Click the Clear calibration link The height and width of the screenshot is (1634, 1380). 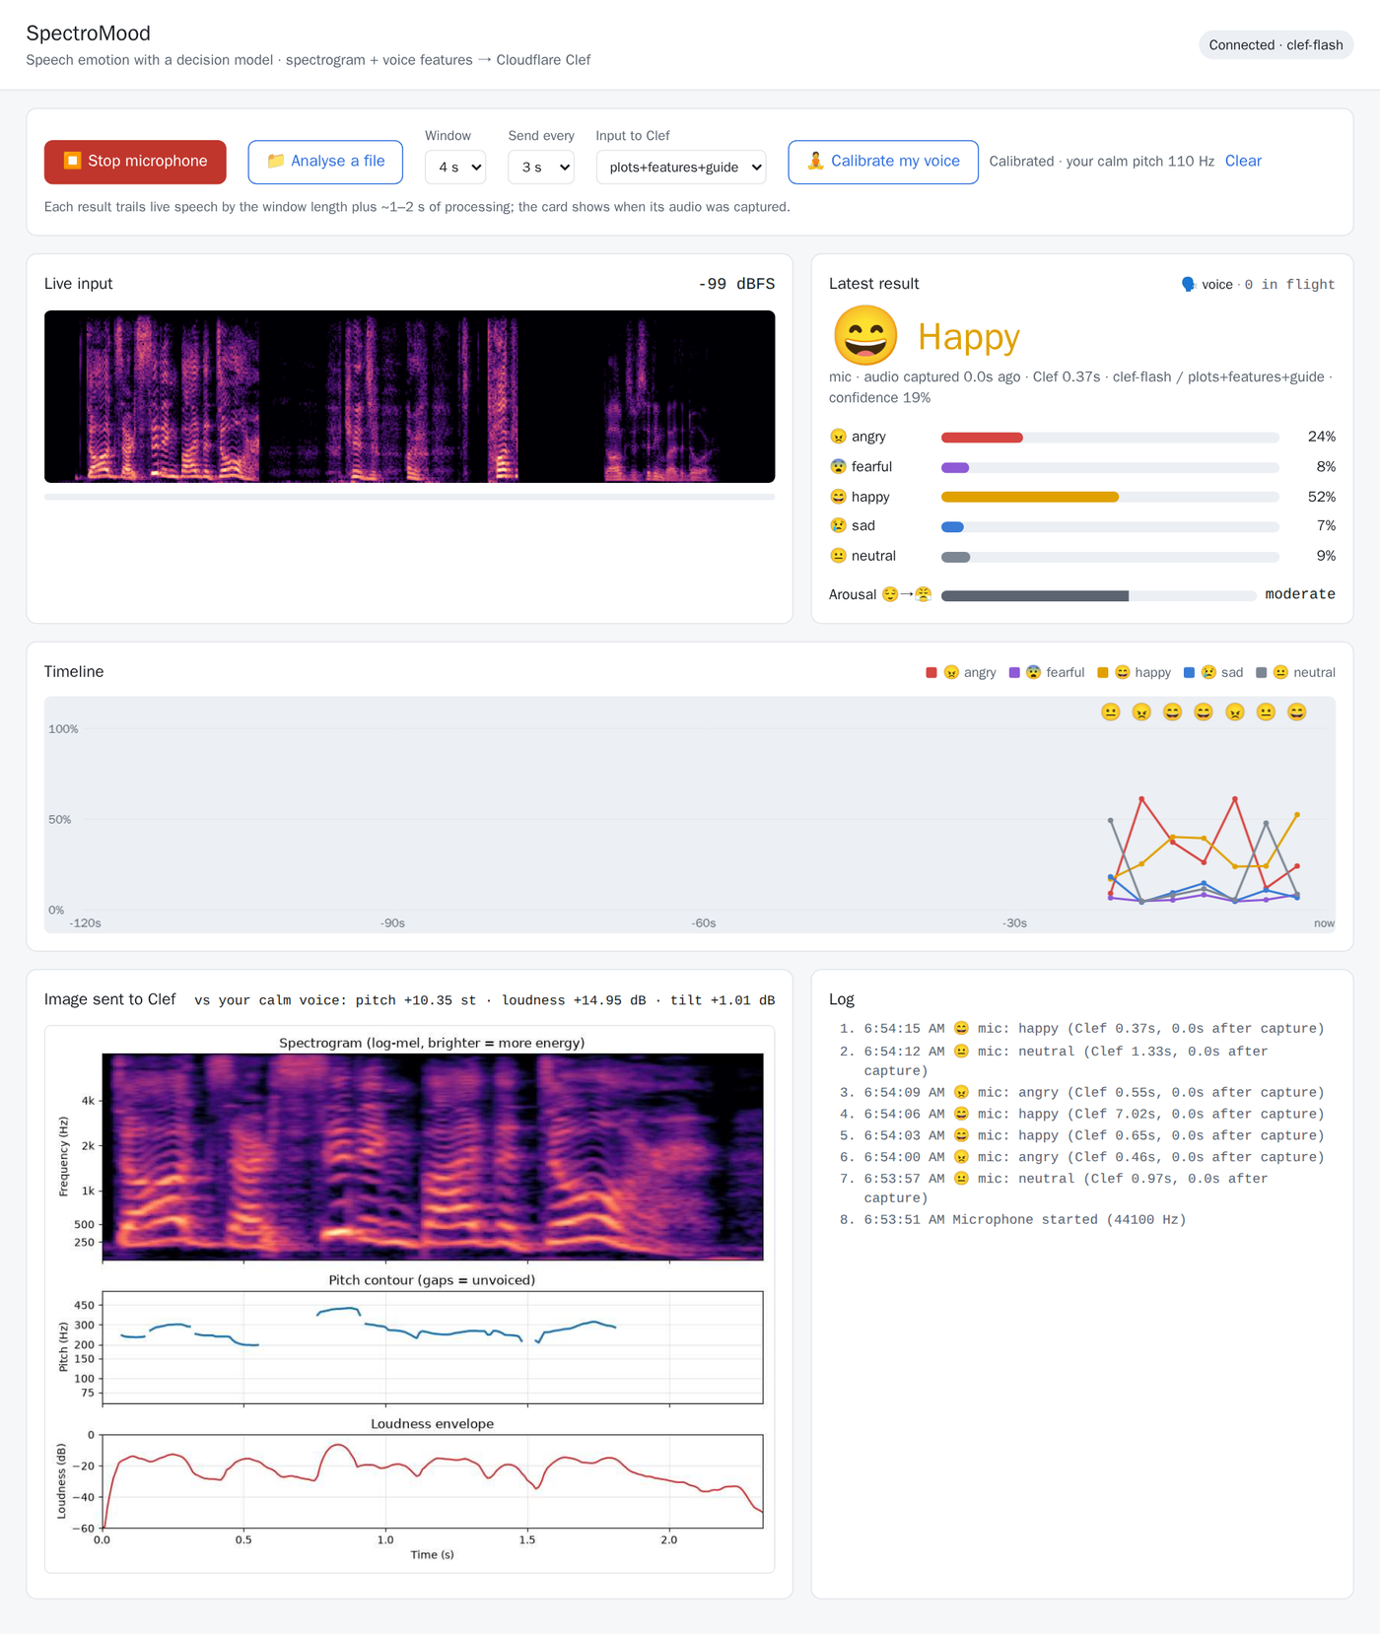tap(1243, 161)
